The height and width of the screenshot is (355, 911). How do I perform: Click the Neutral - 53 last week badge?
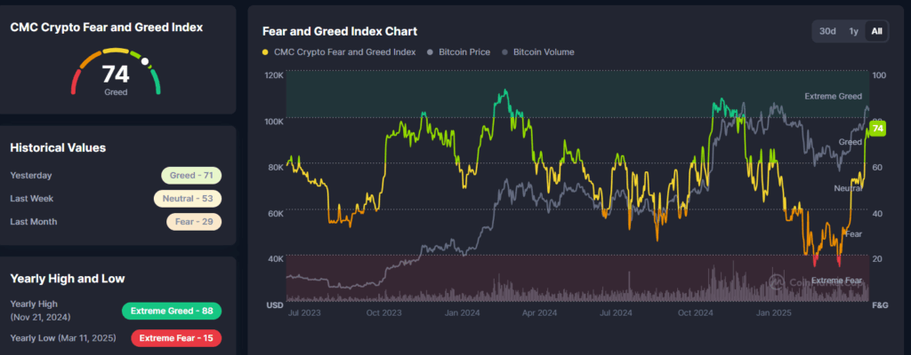(187, 199)
